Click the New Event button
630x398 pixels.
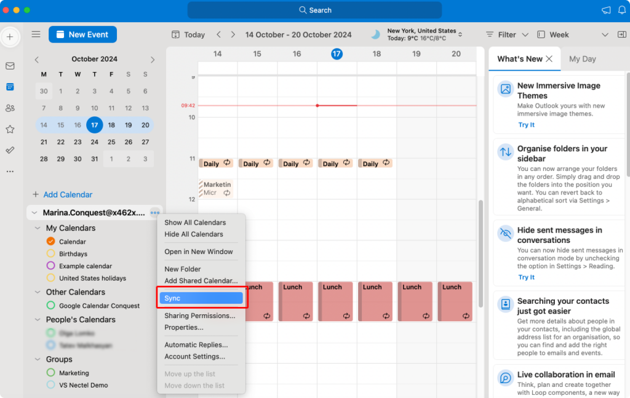83,34
